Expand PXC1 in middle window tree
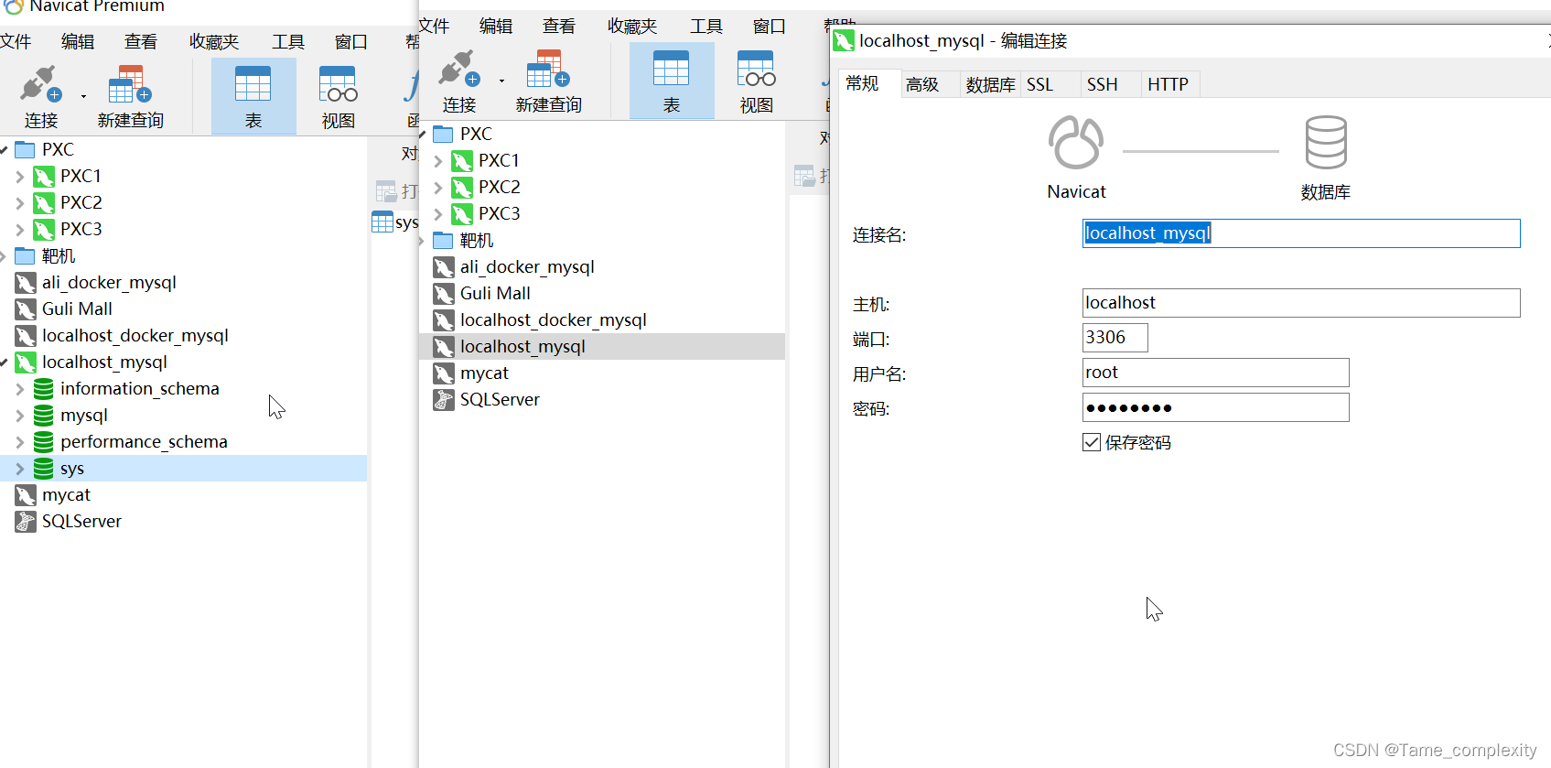This screenshot has width=1551, height=768. pos(438,161)
